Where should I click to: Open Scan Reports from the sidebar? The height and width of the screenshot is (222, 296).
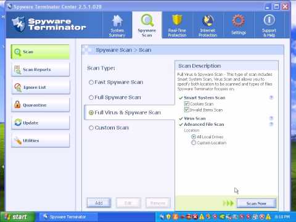click(x=40, y=70)
